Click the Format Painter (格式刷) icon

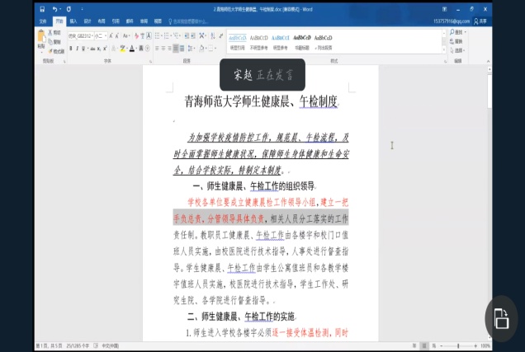57,50
